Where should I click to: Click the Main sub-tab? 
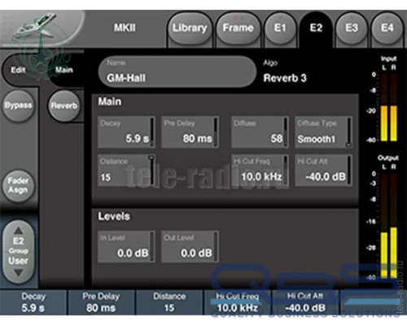coord(64,70)
